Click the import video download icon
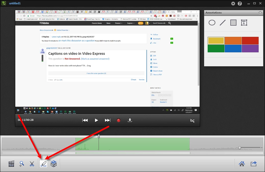 [x=130, y=120]
